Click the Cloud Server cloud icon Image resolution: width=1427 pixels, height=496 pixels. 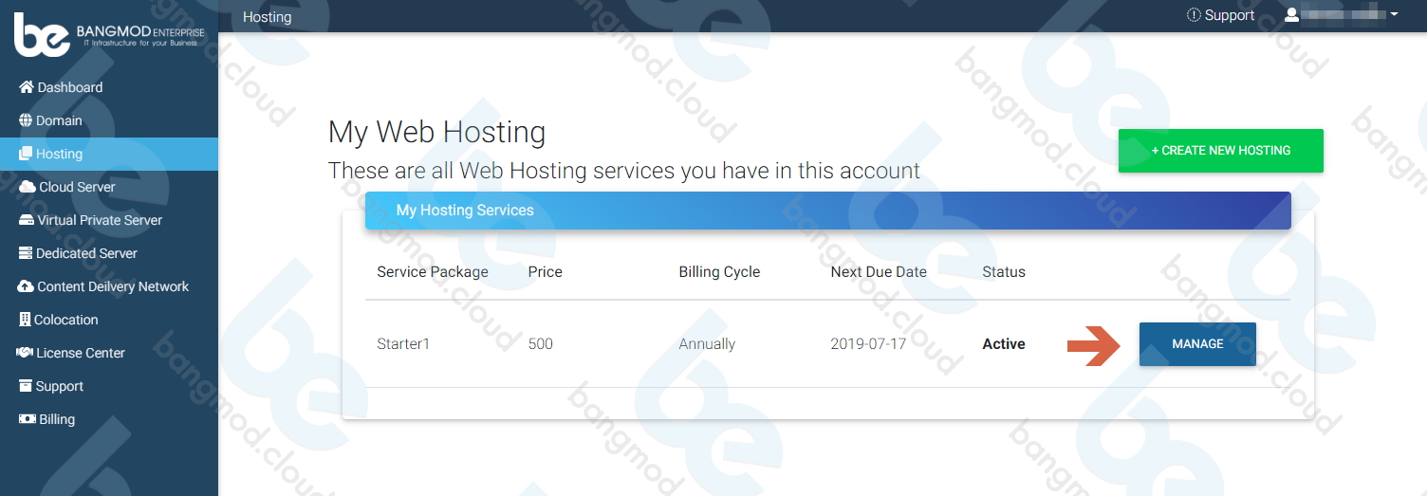pyautogui.click(x=28, y=187)
